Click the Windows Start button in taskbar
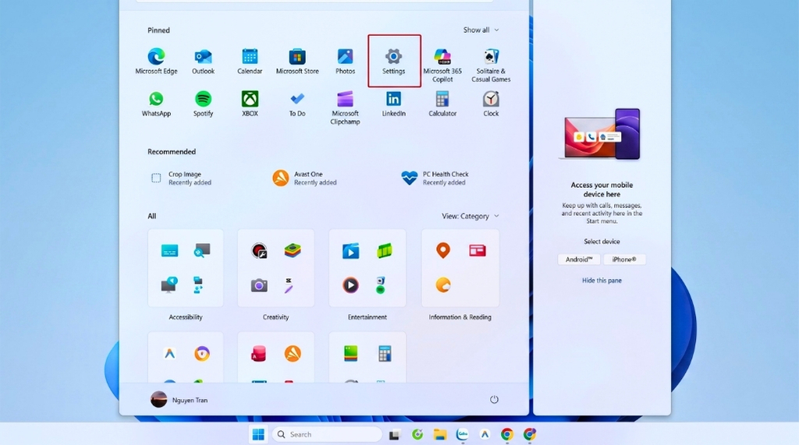This screenshot has height=445, width=799. tap(258, 434)
